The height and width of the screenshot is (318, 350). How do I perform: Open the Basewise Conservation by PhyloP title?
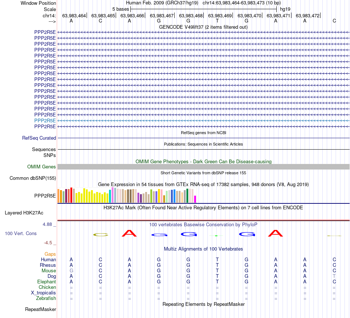[203, 225]
